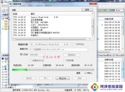This screenshot has width=125, height=92.
Task: Open the 写入方式 USB-HDD+ dropdown
Action: [44, 55]
